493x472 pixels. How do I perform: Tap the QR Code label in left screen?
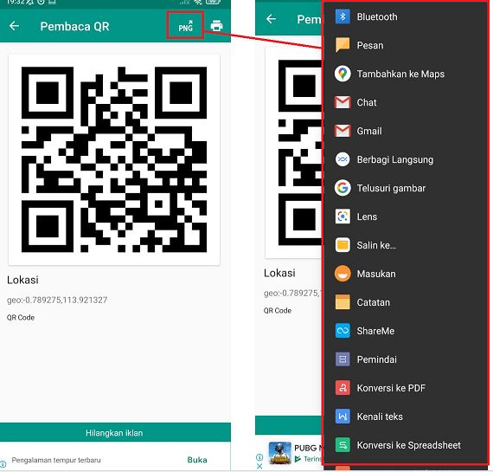(21, 317)
